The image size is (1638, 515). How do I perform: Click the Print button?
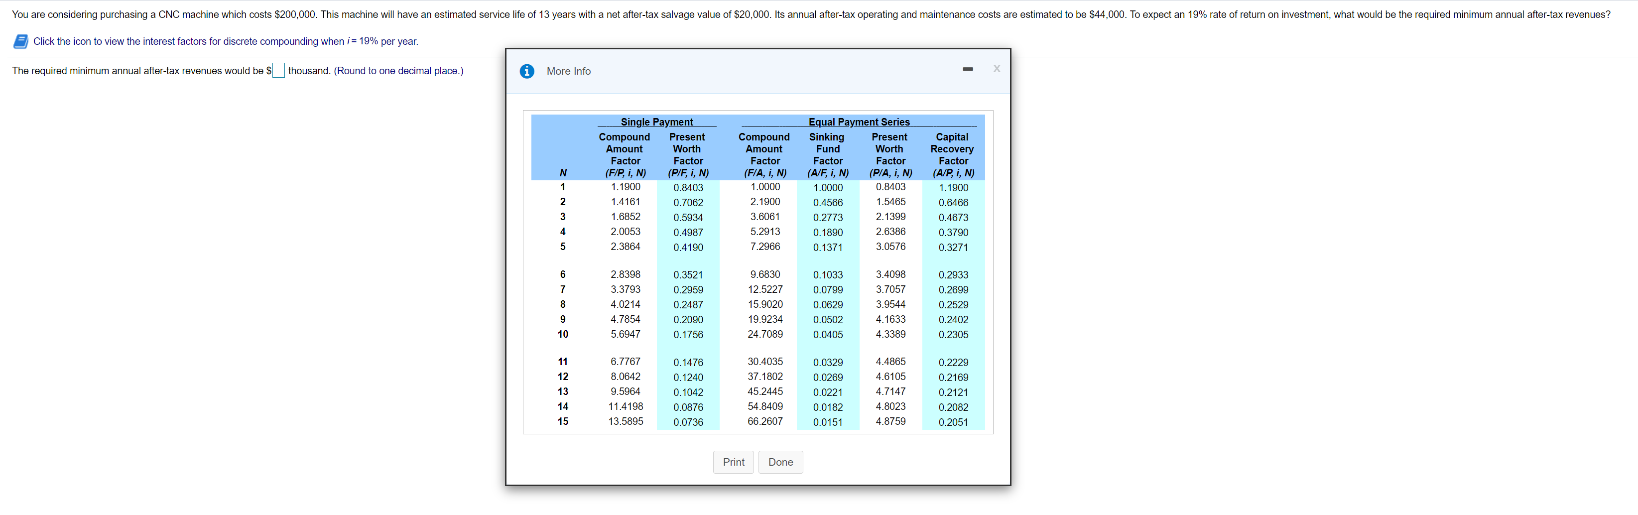pyautogui.click(x=733, y=462)
